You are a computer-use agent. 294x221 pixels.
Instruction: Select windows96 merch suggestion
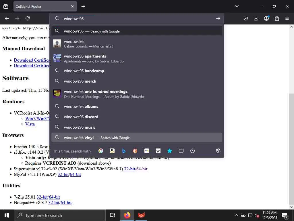tap(137, 81)
